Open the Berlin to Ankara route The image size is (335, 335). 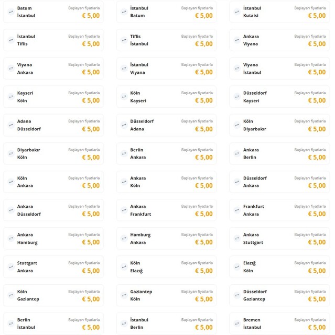pyautogui.click(x=166, y=153)
